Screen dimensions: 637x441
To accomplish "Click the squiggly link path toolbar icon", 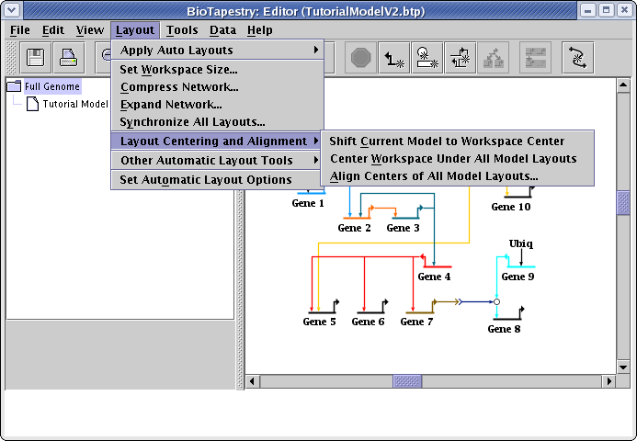I will (578, 59).
